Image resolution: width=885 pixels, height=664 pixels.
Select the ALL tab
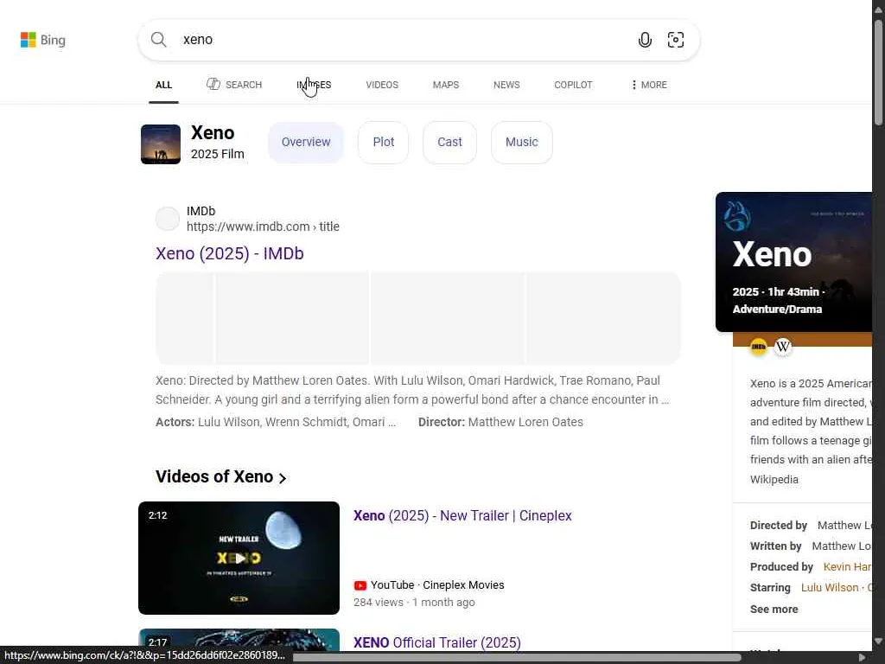coord(163,85)
